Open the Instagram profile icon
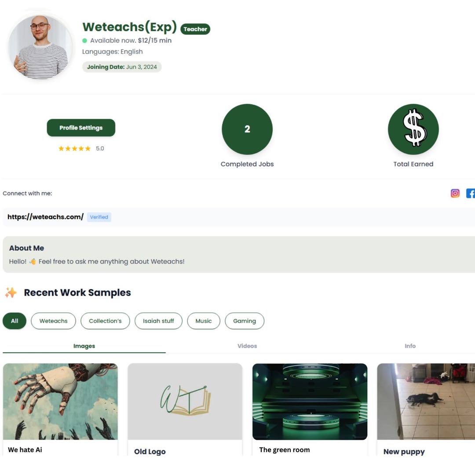 coord(455,193)
